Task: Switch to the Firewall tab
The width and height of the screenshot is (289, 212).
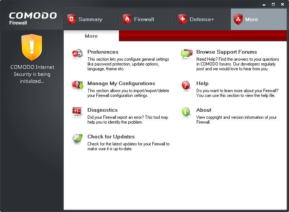Action: (147, 19)
